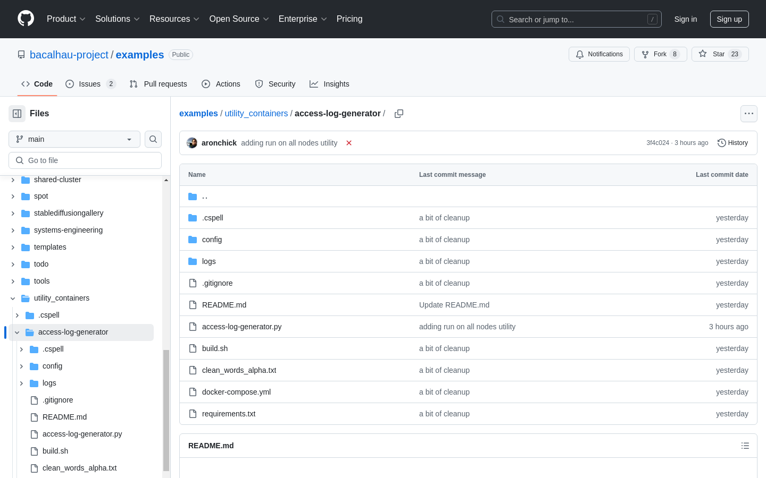Screen dimensions: 766x478
Task: View the failed check red X status
Action: point(349,143)
